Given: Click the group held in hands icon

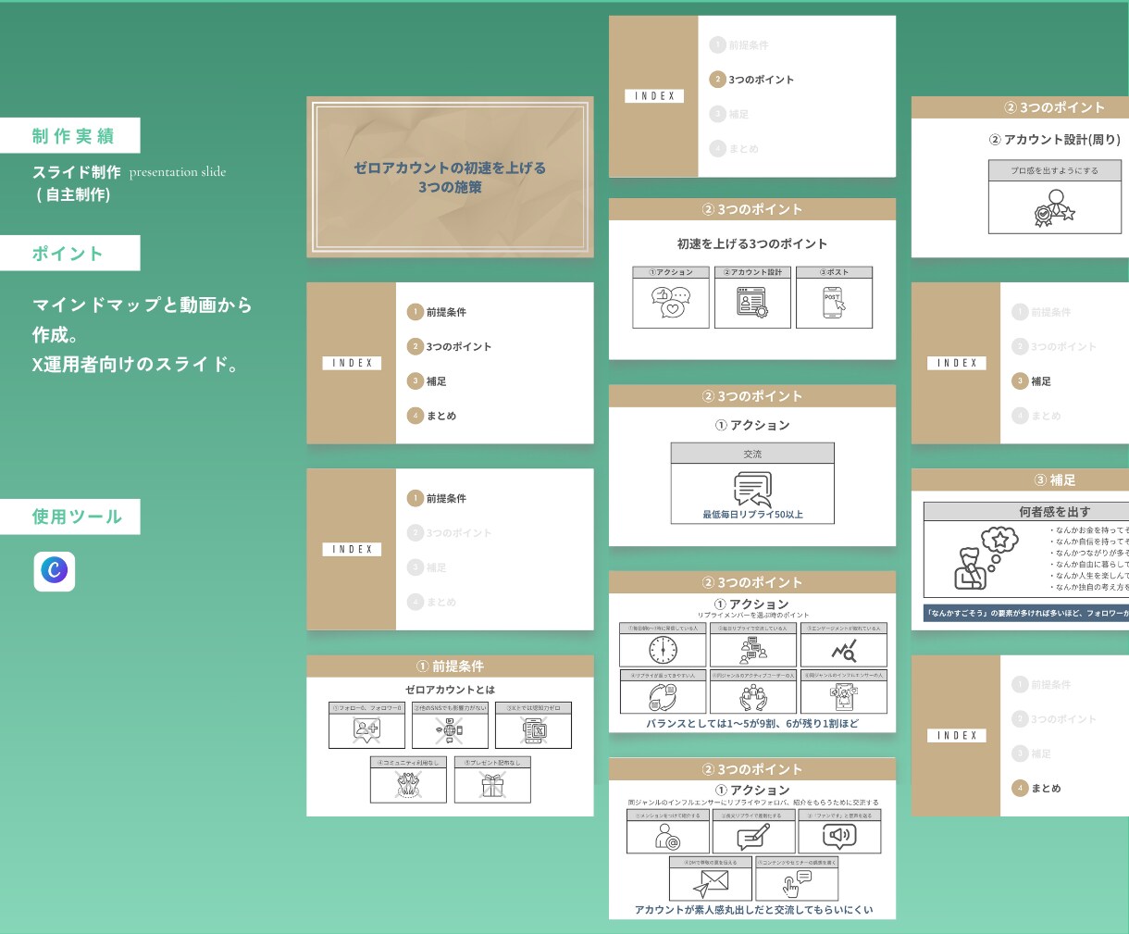Looking at the screenshot, I should pyautogui.click(x=753, y=697).
